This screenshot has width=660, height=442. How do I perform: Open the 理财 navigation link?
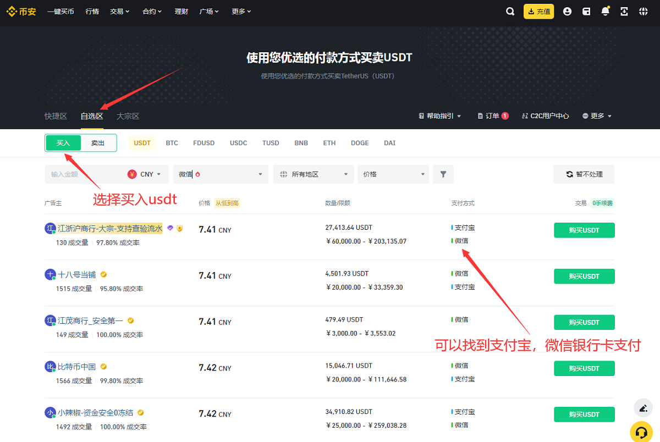click(182, 12)
